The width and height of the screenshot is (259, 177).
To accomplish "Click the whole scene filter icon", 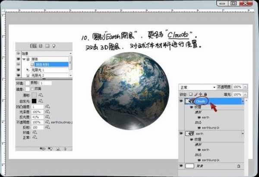I will (33, 45).
